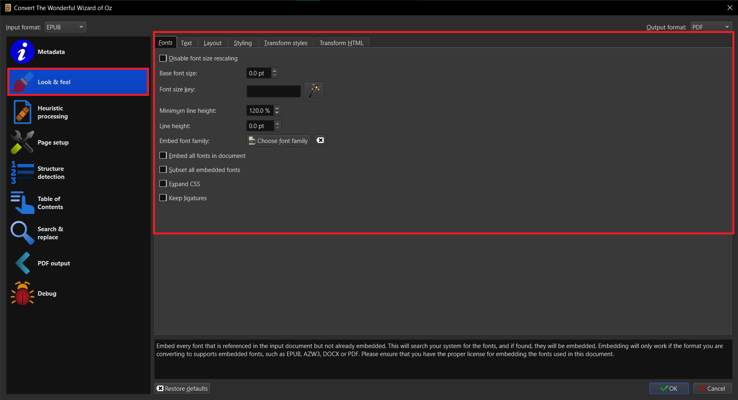Check Embed all fonts in document
Viewport: 738px width, 400px height.
point(163,155)
